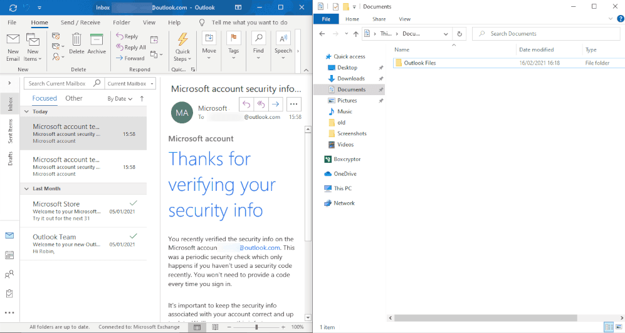Viewport: 625px width, 333px height.
Task: Click Reply in the Respond group
Action: [x=127, y=36]
